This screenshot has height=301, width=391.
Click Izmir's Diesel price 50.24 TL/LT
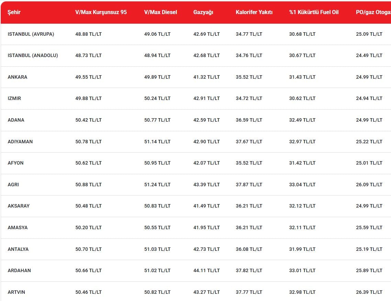pyautogui.click(x=157, y=98)
